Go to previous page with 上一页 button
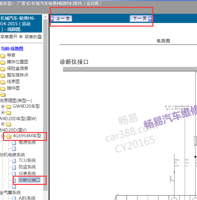 tap(61, 18)
